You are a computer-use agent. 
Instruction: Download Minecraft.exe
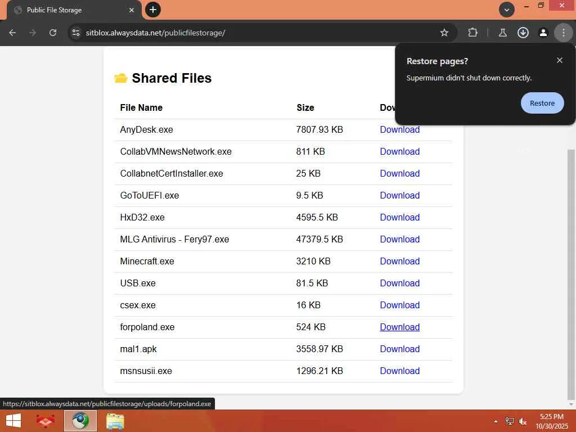[x=400, y=261]
